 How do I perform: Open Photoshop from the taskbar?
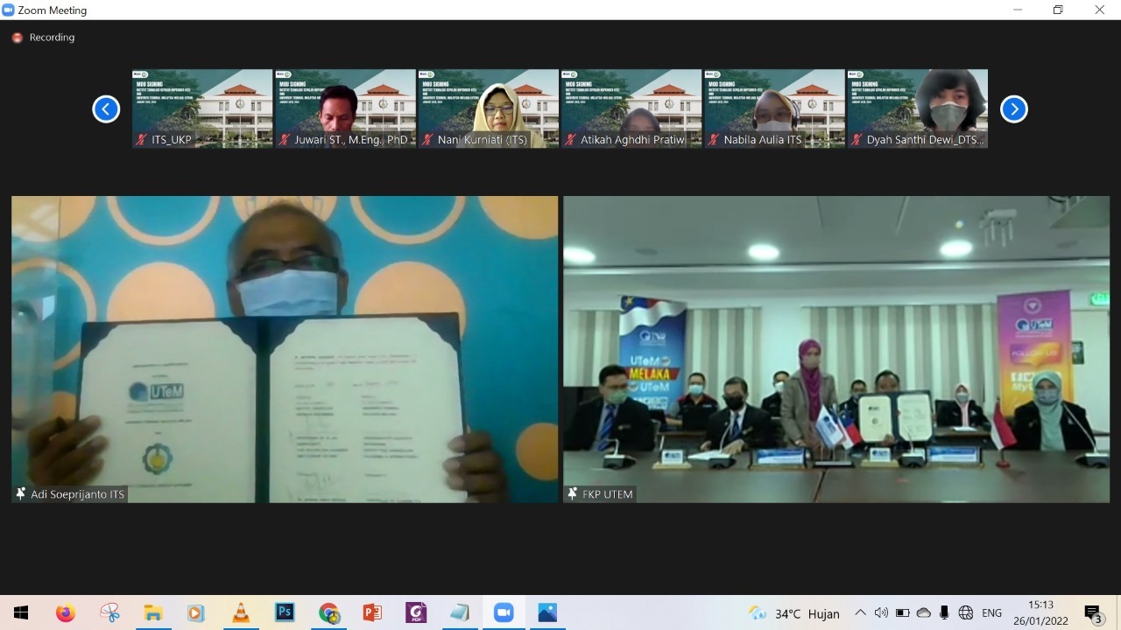(285, 612)
